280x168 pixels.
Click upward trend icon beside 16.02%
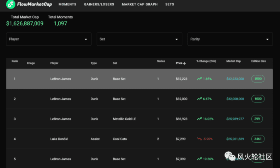click(199, 119)
